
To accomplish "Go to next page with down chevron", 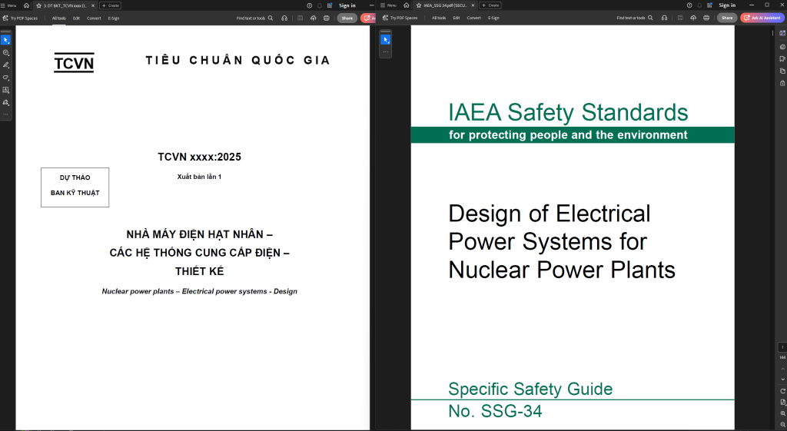I will click(x=782, y=379).
